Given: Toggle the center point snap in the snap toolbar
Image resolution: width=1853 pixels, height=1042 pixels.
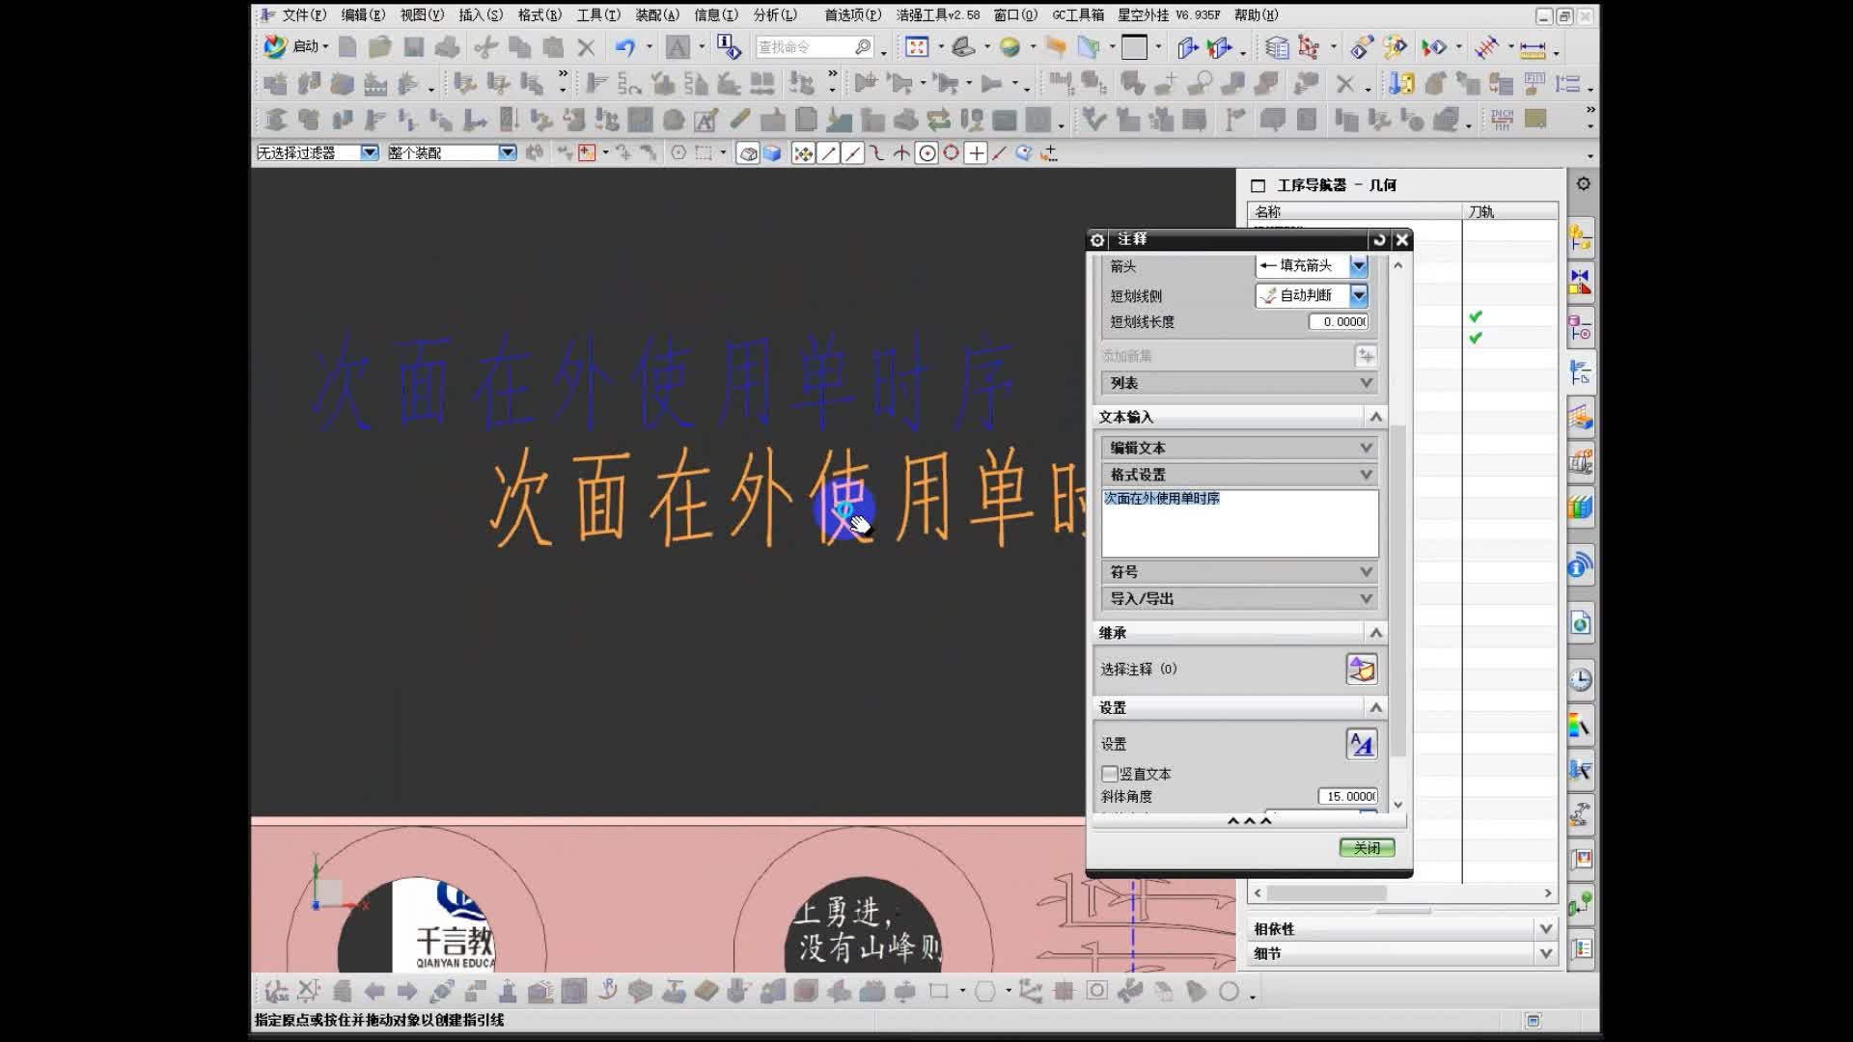Looking at the screenshot, I should click(926, 152).
